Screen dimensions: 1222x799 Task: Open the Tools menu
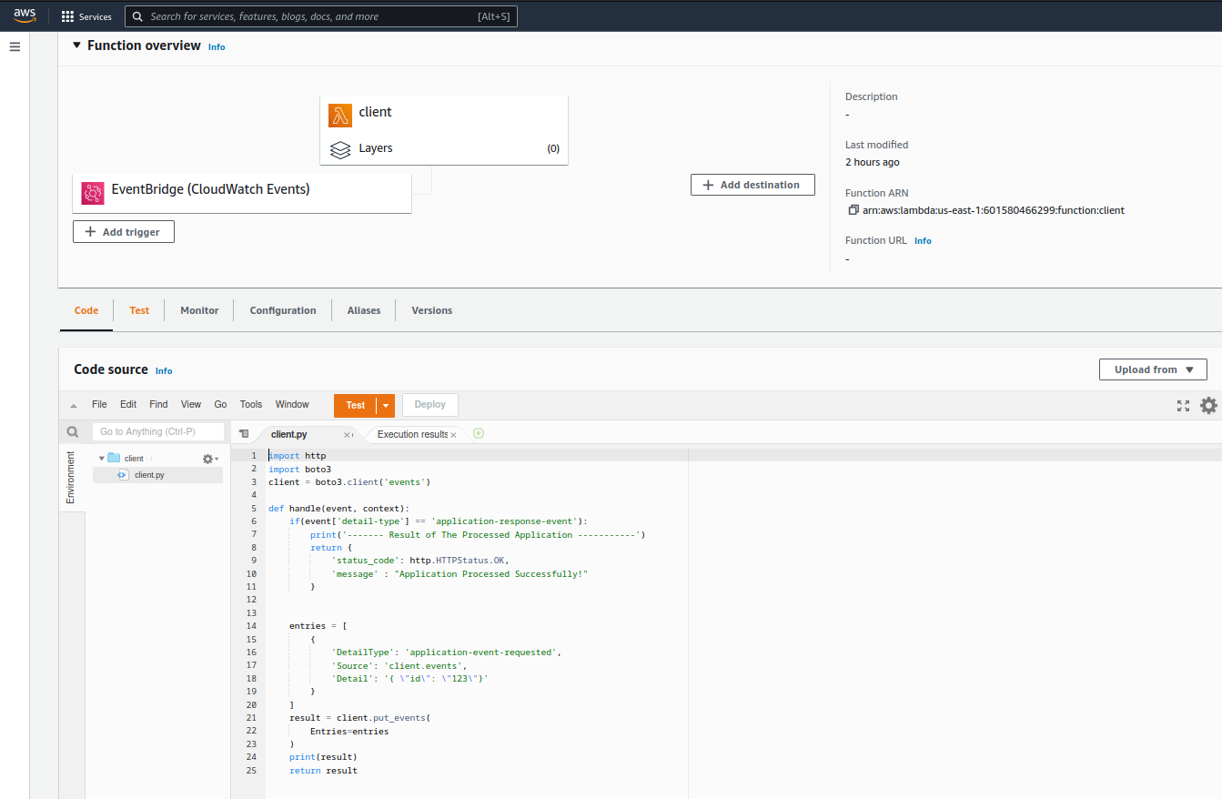[x=251, y=405]
